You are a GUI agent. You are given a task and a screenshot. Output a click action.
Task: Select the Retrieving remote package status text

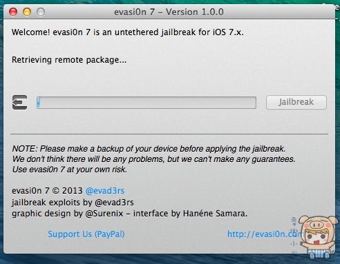pyautogui.click(x=69, y=60)
